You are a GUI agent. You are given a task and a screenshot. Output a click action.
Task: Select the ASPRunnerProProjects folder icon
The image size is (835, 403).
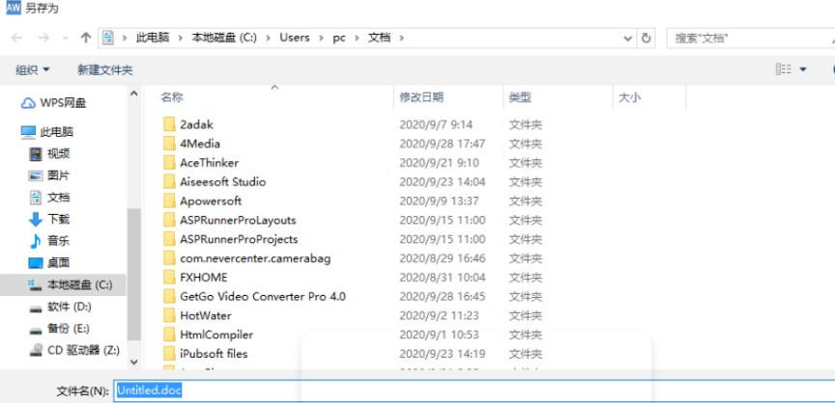[x=169, y=239]
